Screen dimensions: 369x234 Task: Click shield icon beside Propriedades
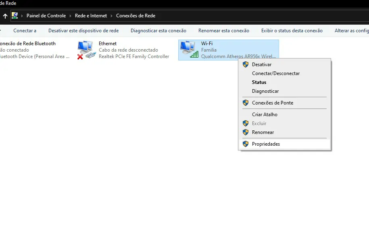(246, 144)
